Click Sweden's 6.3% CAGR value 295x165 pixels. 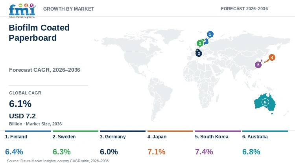point(62,152)
